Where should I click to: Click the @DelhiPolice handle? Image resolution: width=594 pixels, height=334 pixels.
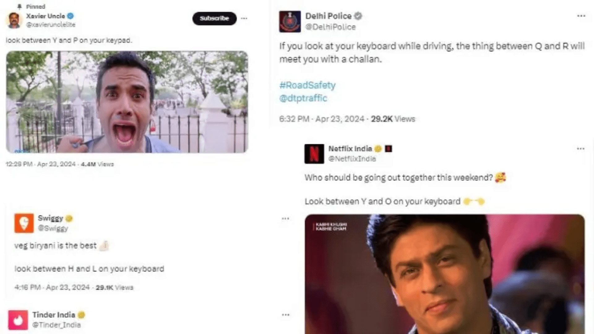330,27
